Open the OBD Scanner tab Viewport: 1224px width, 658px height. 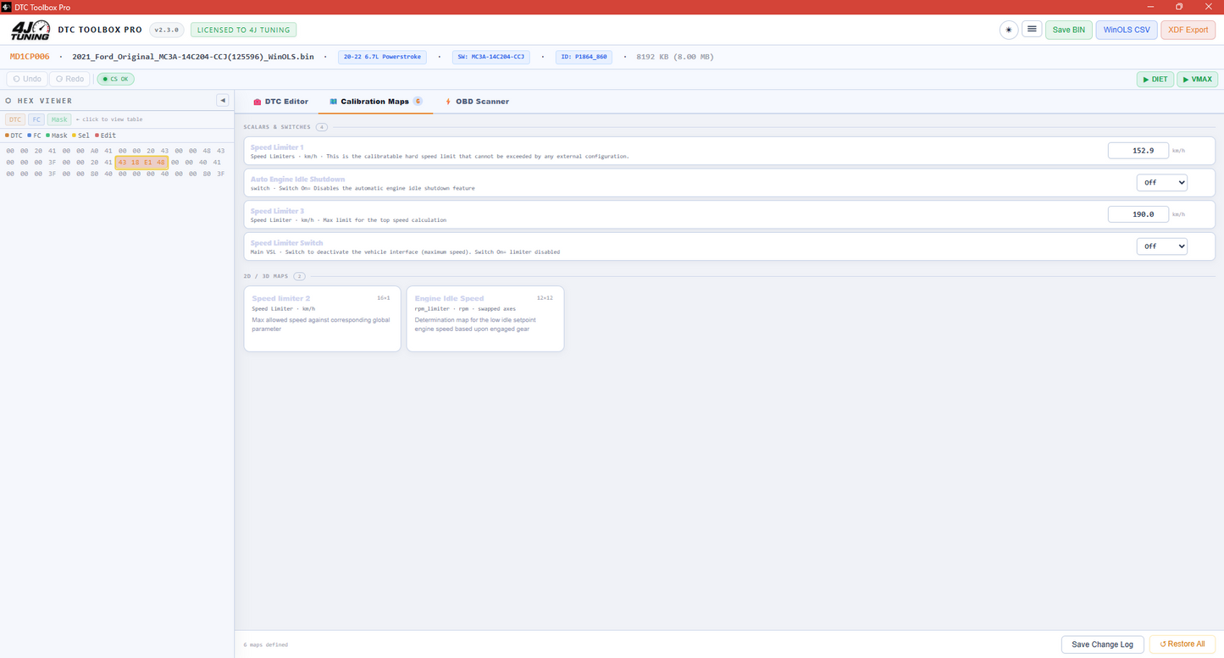point(477,102)
